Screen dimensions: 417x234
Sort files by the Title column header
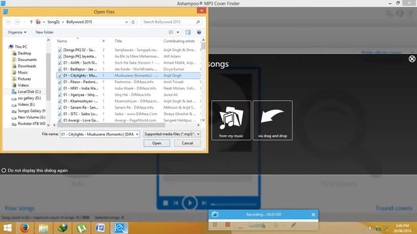click(x=119, y=41)
